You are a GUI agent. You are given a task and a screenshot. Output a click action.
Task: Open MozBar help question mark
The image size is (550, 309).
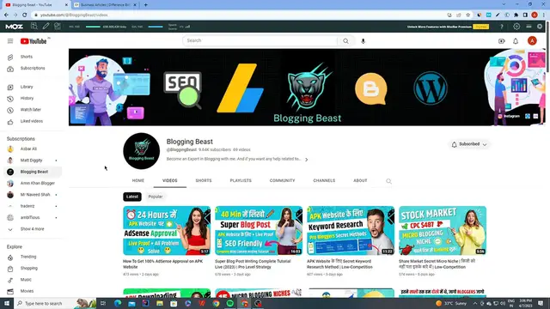click(502, 27)
